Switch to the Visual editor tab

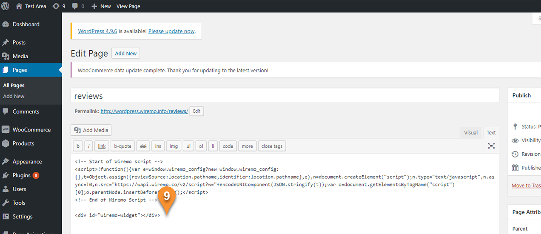471,132
